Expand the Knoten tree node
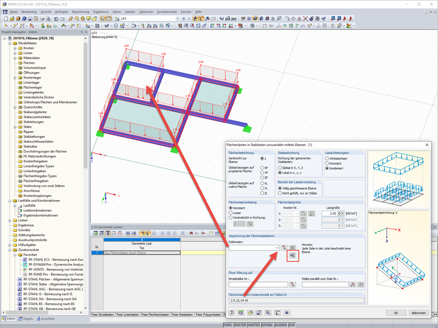The image size is (438, 328). pyautogui.click(x=15, y=48)
